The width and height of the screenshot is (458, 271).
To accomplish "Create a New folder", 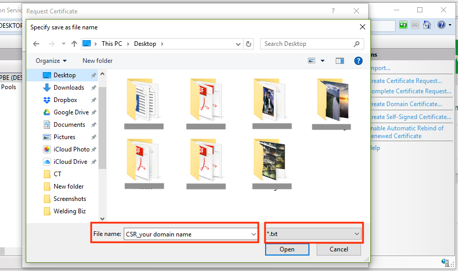I will pos(97,61).
